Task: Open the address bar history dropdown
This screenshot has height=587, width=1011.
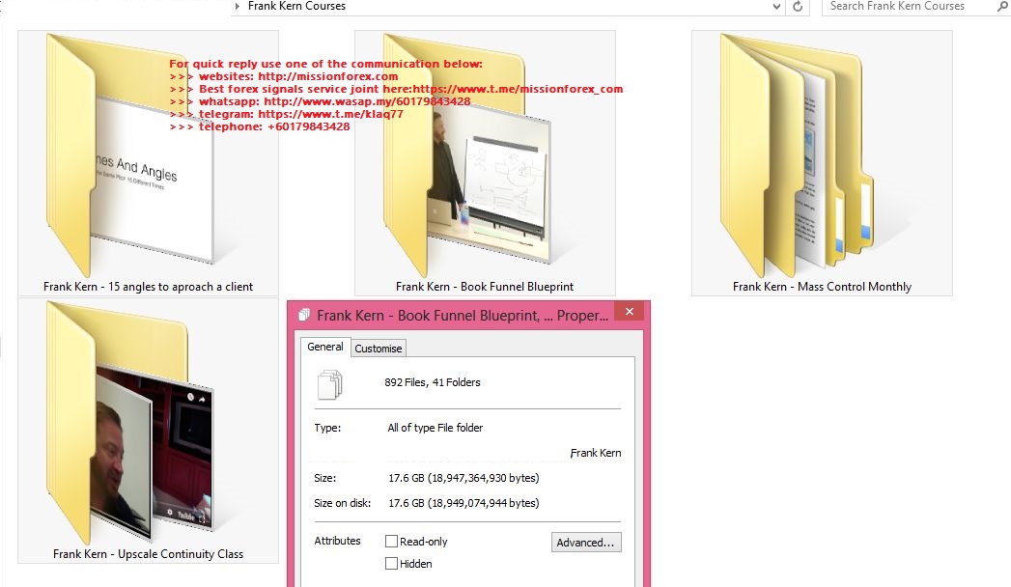Action: click(776, 7)
